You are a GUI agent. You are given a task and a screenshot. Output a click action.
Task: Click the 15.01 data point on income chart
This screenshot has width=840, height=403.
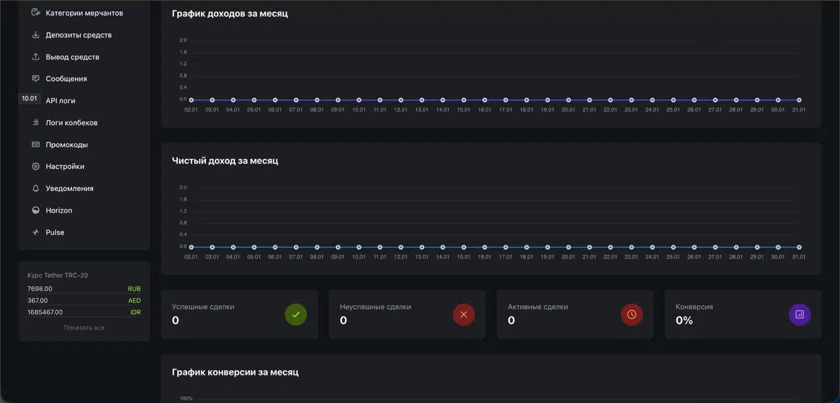pyautogui.click(x=463, y=100)
